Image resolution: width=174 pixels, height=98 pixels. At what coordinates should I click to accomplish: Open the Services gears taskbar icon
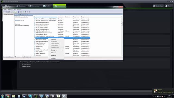click(x=64, y=96)
